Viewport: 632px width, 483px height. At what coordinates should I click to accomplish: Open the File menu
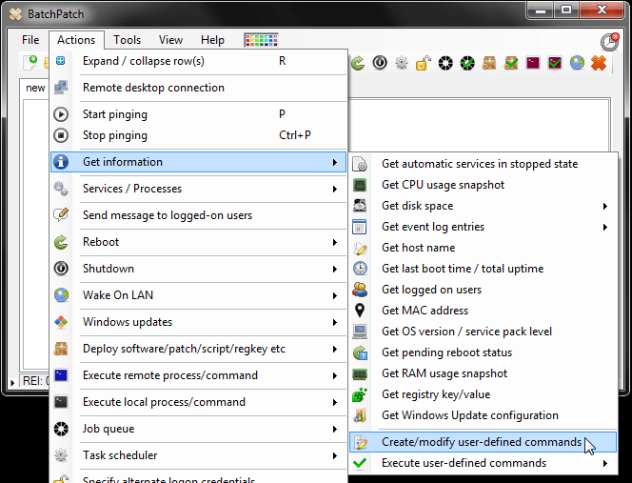[x=30, y=40]
